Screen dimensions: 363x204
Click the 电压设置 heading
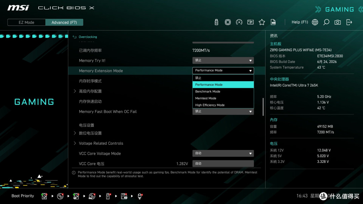87,125
